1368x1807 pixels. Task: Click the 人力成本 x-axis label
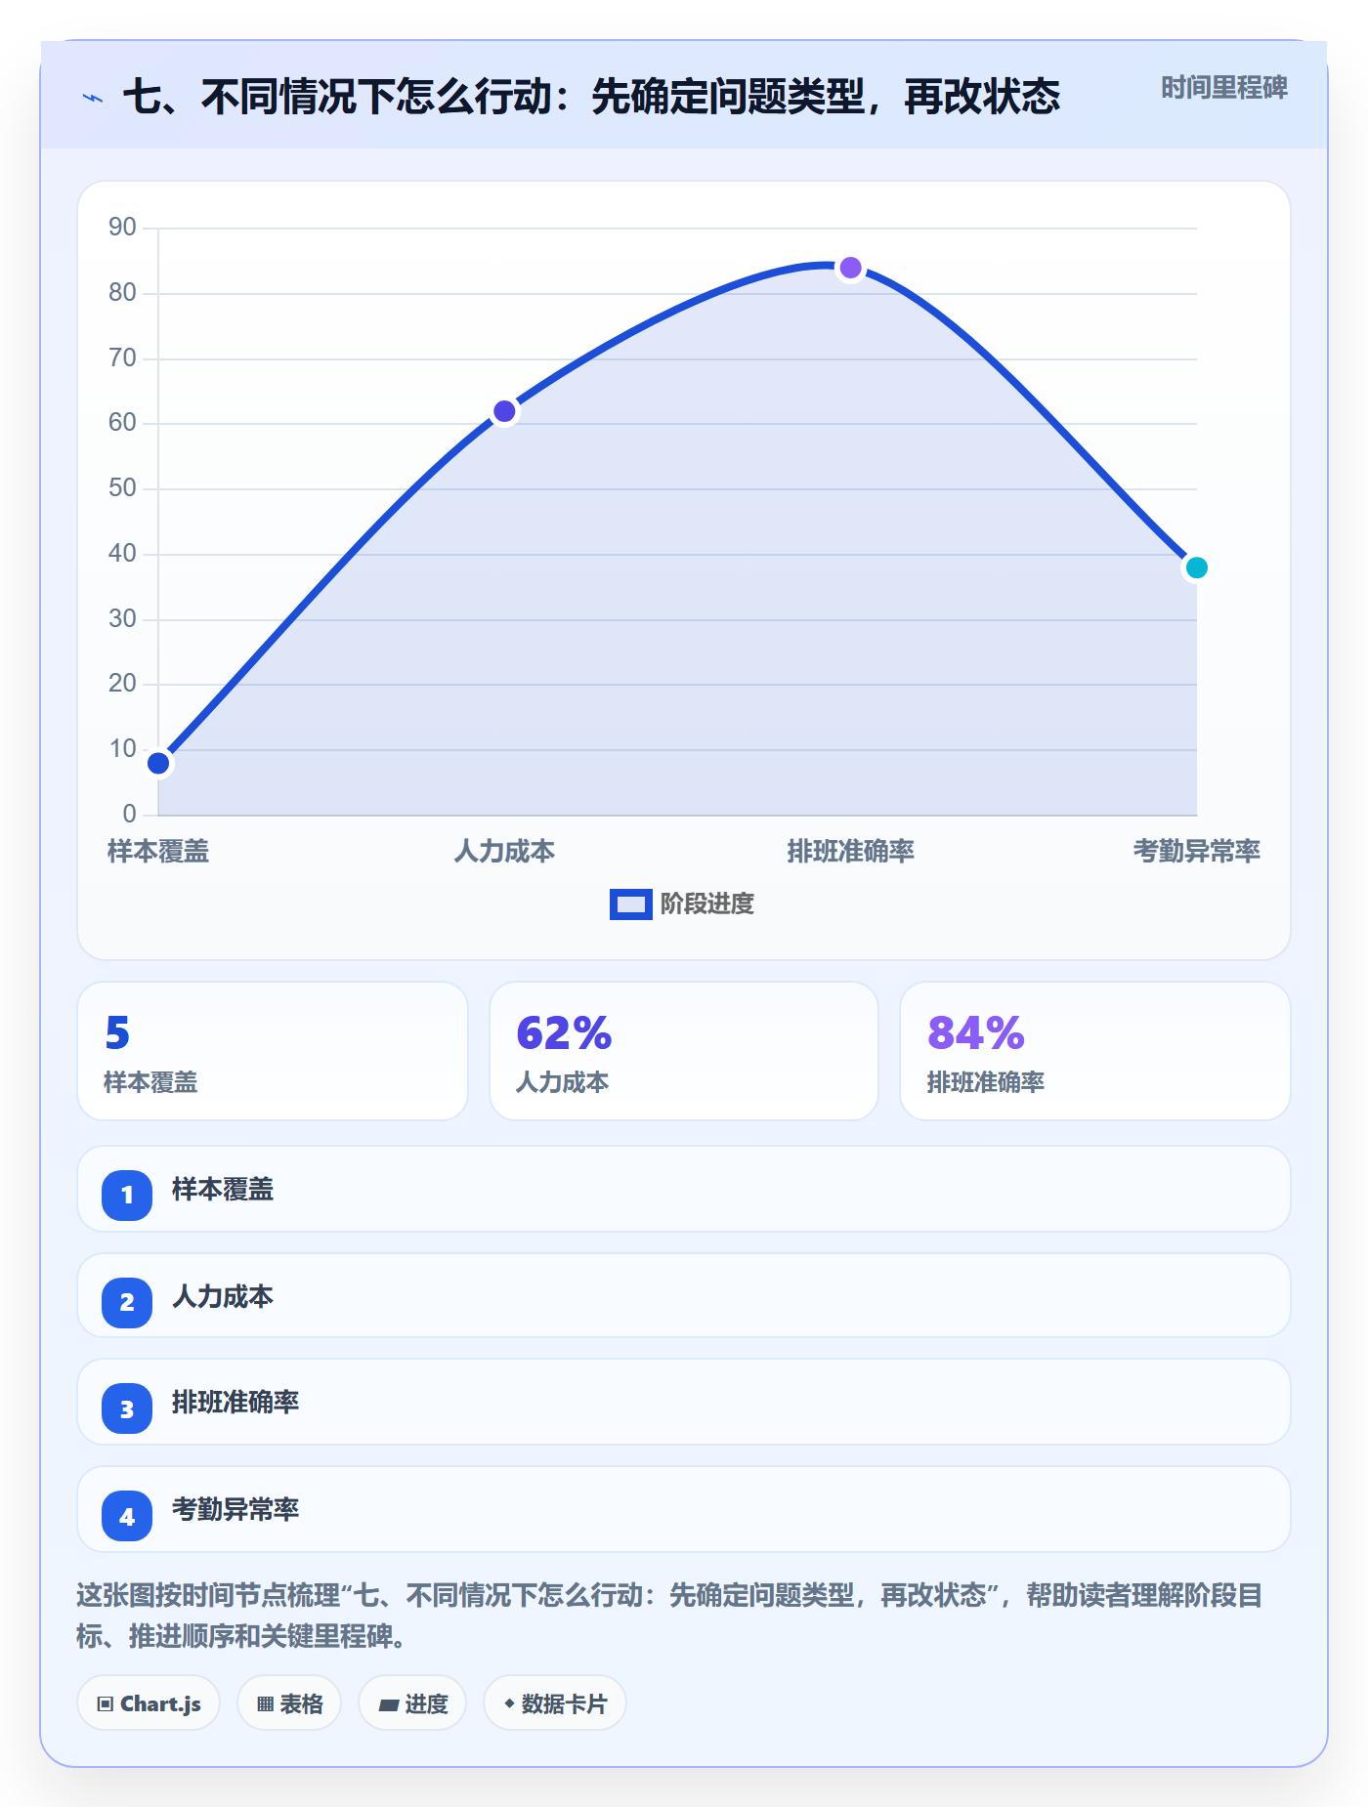[x=504, y=852]
